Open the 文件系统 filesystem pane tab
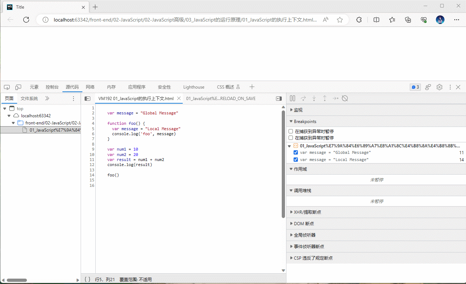This screenshot has width=466, height=284. coord(29,99)
